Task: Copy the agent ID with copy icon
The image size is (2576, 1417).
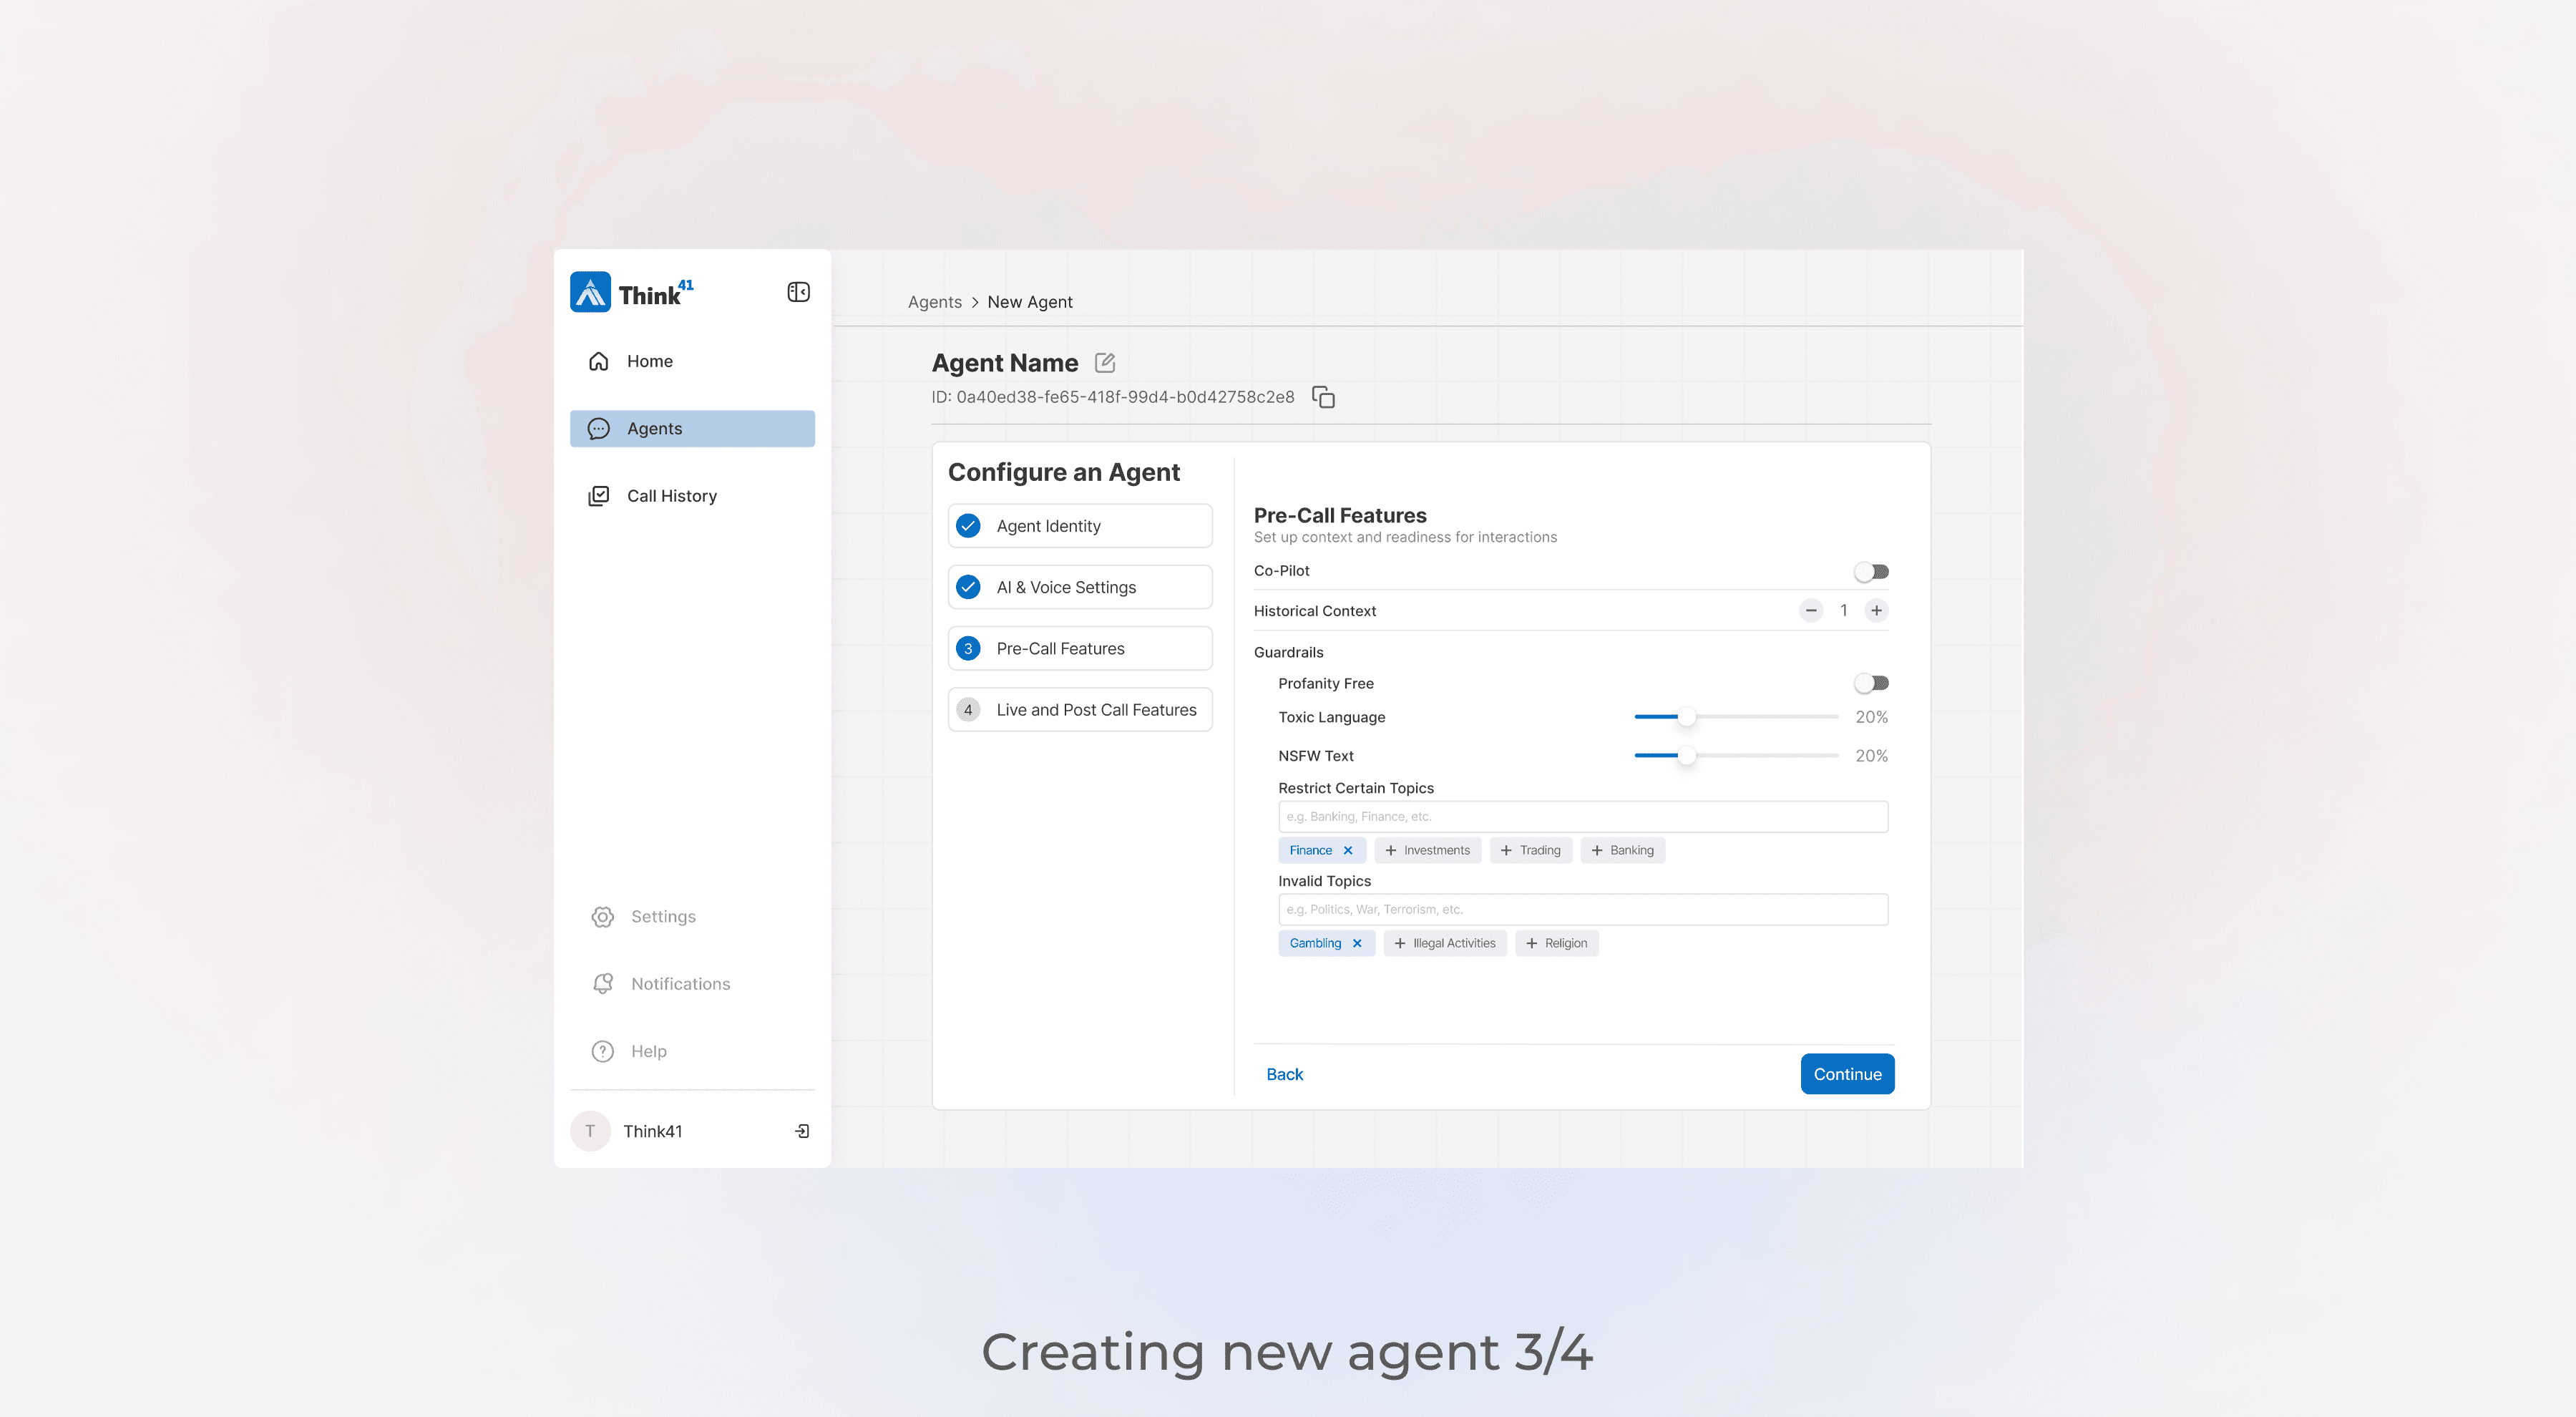Action: (1323, 397)
